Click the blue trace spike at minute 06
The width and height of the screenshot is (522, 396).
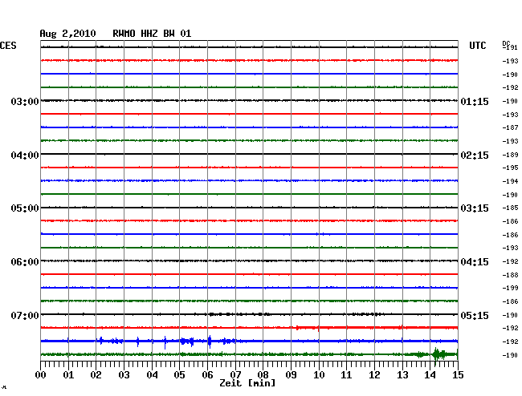210,341
